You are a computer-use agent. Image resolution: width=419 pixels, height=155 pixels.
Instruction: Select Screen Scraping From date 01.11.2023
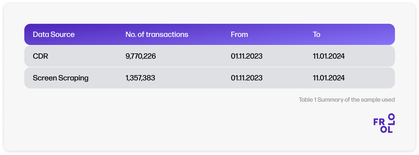tap(247, 78)
